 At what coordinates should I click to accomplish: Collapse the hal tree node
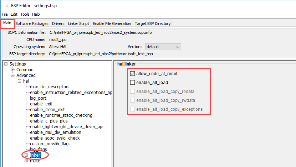20,81
